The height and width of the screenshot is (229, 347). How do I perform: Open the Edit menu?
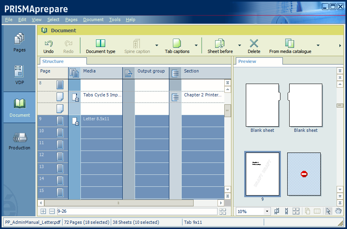click(22, 20)
